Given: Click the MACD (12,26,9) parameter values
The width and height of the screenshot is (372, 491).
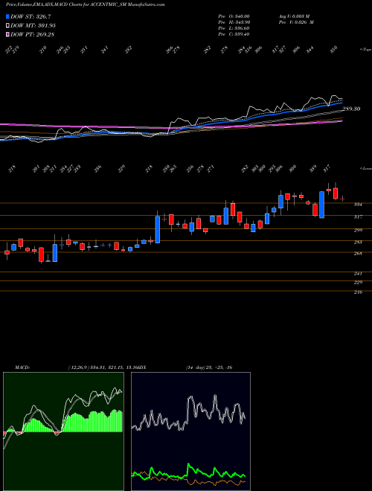Looking at the screenshot, I should click(102, 368).
